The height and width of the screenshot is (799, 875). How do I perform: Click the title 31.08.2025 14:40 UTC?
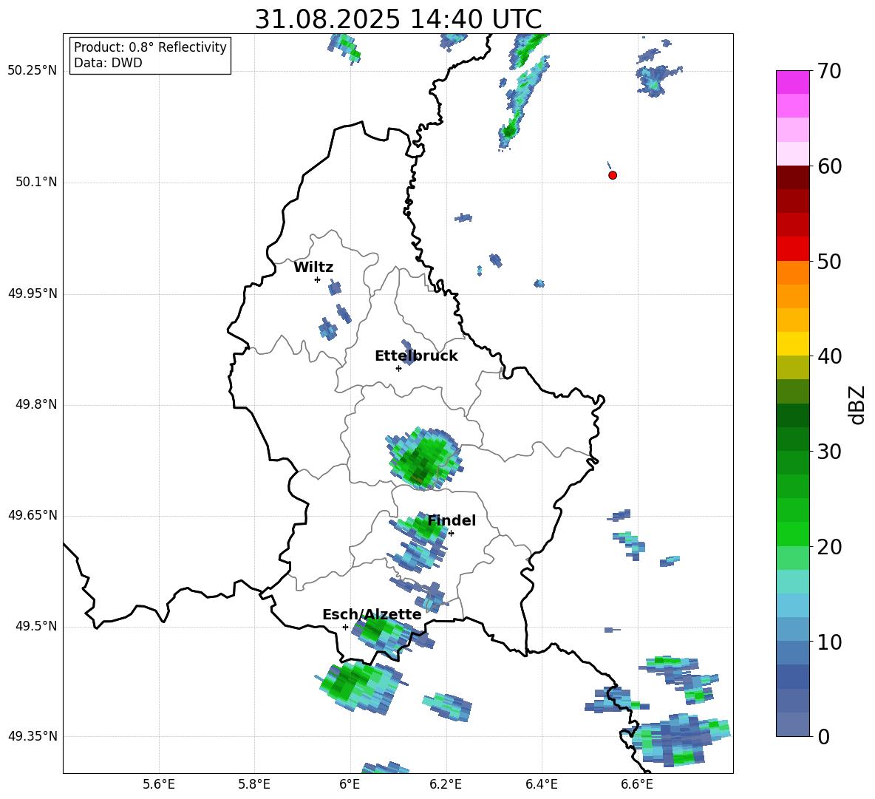[x=398, y=19]
